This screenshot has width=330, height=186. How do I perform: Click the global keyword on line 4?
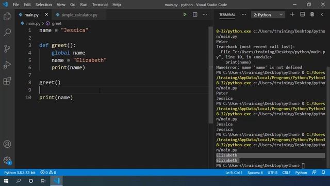coord(61,53)
